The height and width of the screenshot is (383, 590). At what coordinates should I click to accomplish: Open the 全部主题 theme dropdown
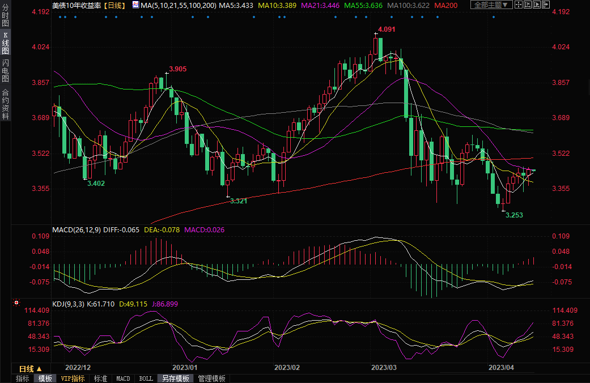pos(491,5)
